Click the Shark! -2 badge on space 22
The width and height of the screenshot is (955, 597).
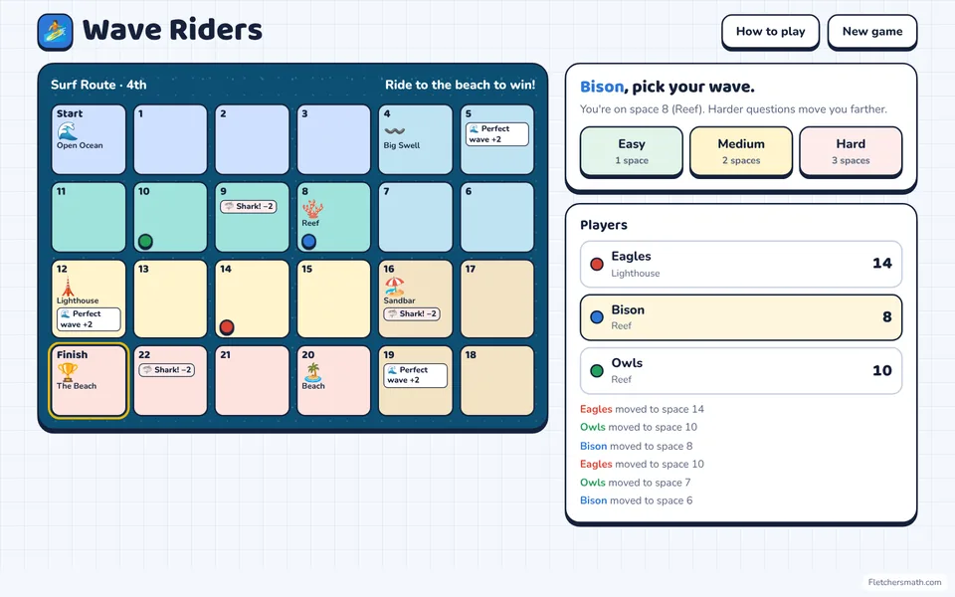click(167, 370)
